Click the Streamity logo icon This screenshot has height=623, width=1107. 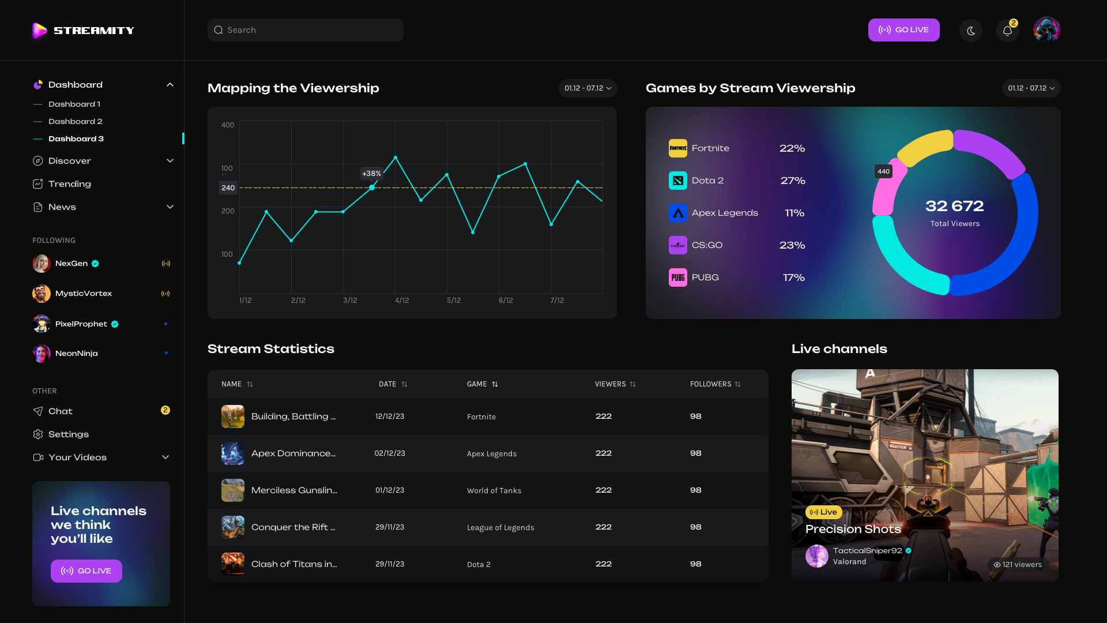click(39, 30)
